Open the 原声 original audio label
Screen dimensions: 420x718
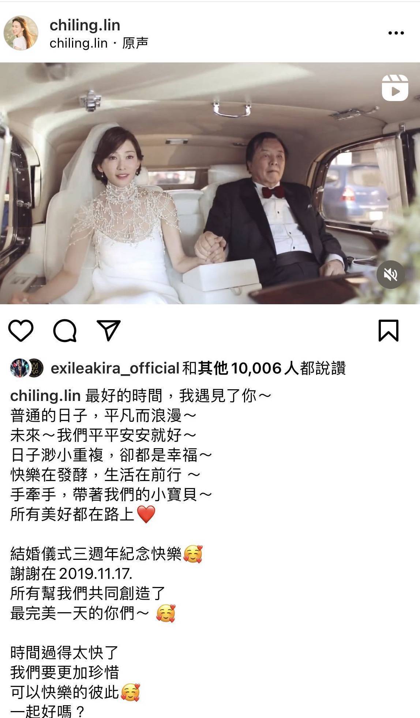click(x=135, y=43)
